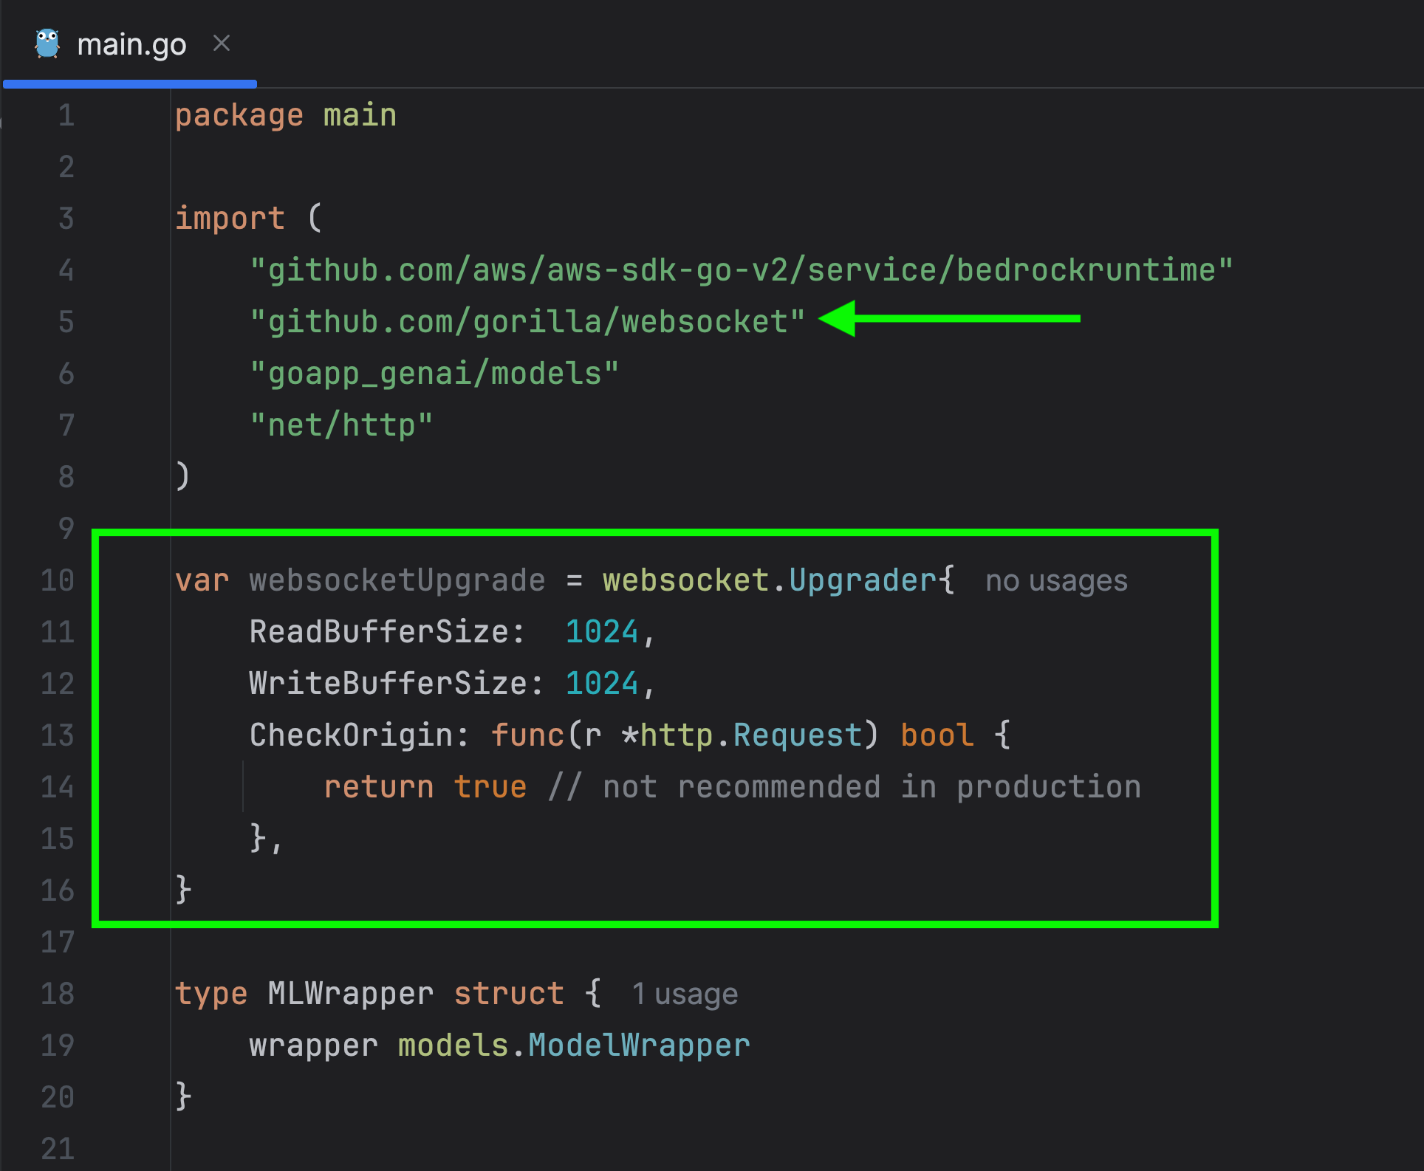Click the bedrockruntime import path

click(x=742, y=270)
